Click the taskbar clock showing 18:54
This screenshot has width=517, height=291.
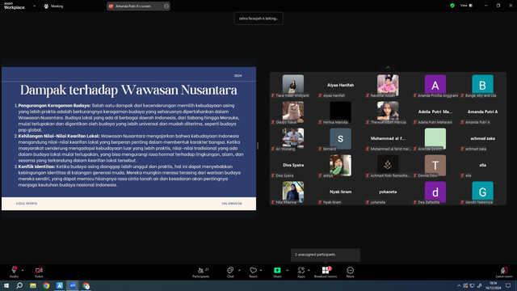(x=493, y=285)
